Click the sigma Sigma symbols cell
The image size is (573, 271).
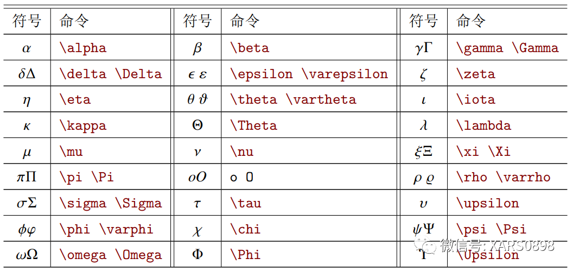(x=27, y=203)
